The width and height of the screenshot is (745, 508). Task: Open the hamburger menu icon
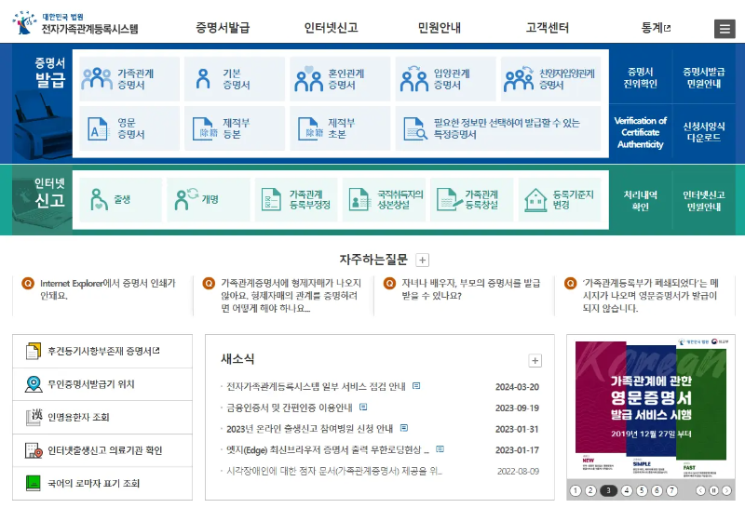pyautogui.click(x=725, y=29)
